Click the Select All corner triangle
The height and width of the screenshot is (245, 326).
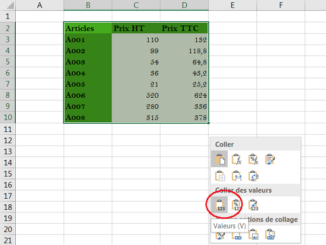[x=10, y=5]
